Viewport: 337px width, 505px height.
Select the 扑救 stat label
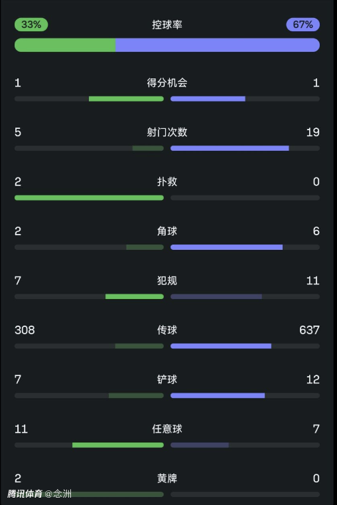click(x=167, y=182)
